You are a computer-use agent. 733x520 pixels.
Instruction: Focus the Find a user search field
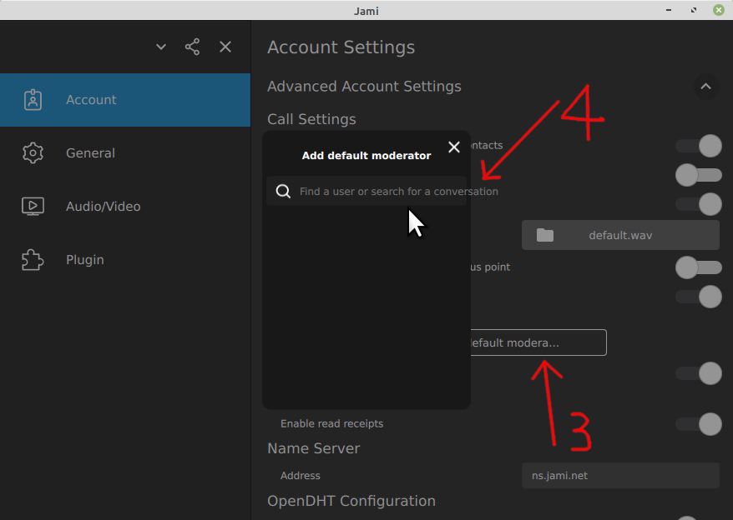click(x=366, y=191)
